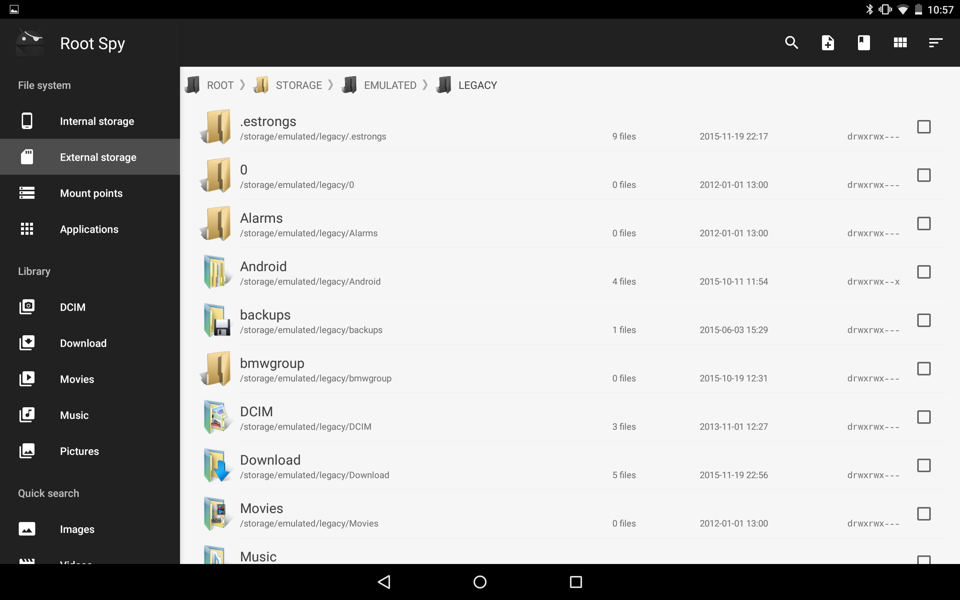Open the Download folder icon in list
The width and height of the screenshot is (960, 600).
pyautogui.click(x=217, y=466)
